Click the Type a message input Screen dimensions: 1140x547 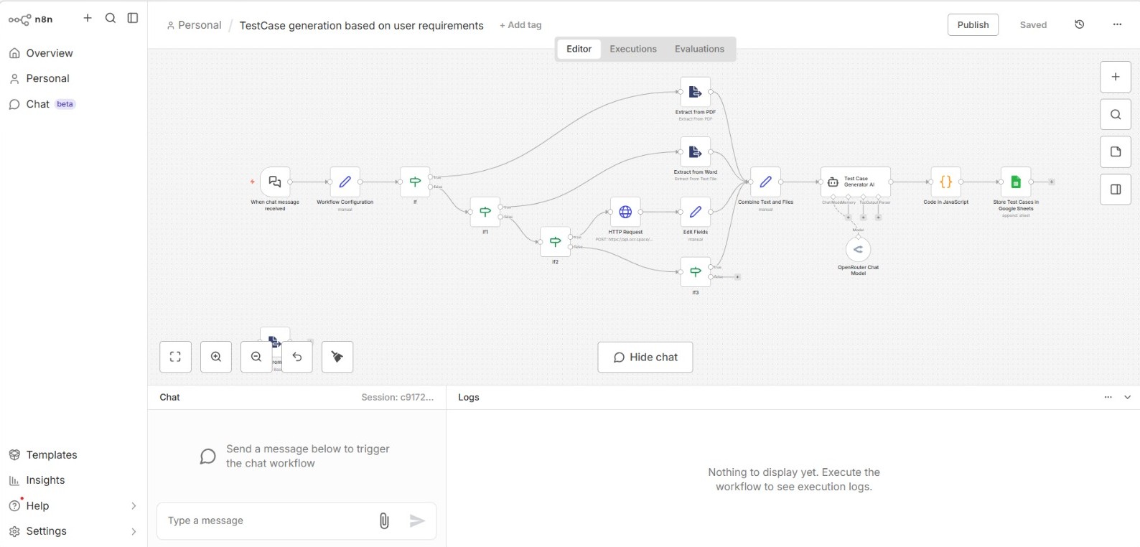pos(266,520)
